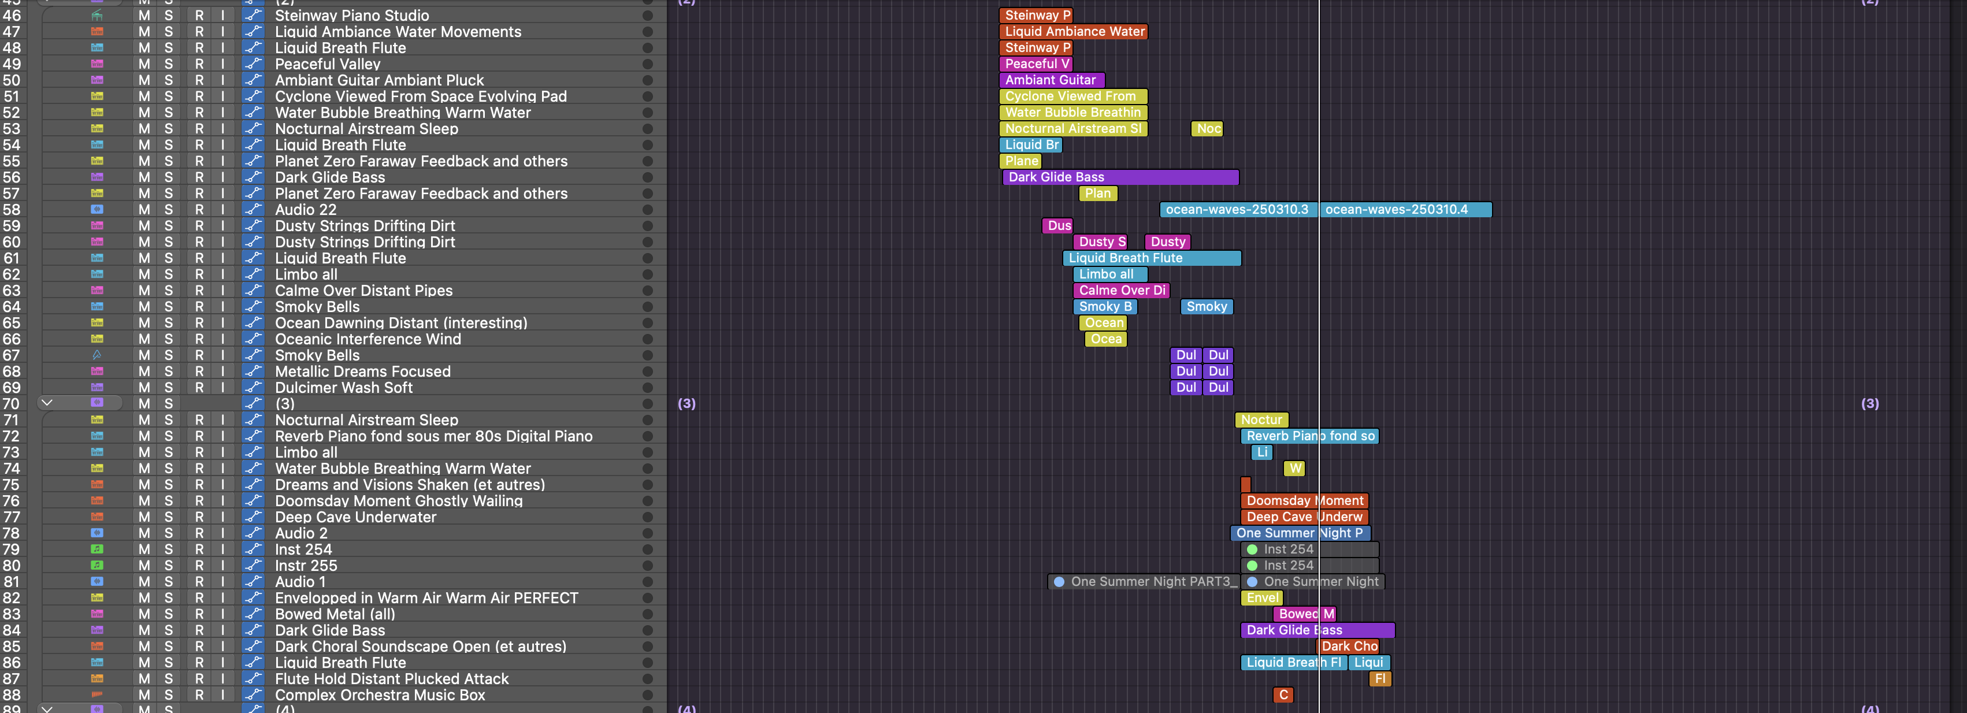This screenshot has height=713, width=1967.
Task: Select the Doomsday Moment Ghostly Wailing track name
Action: [399, 501]
